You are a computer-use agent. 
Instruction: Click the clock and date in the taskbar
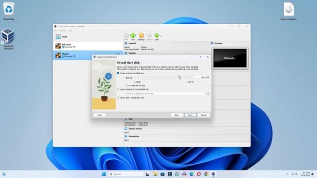click(305, 174)
